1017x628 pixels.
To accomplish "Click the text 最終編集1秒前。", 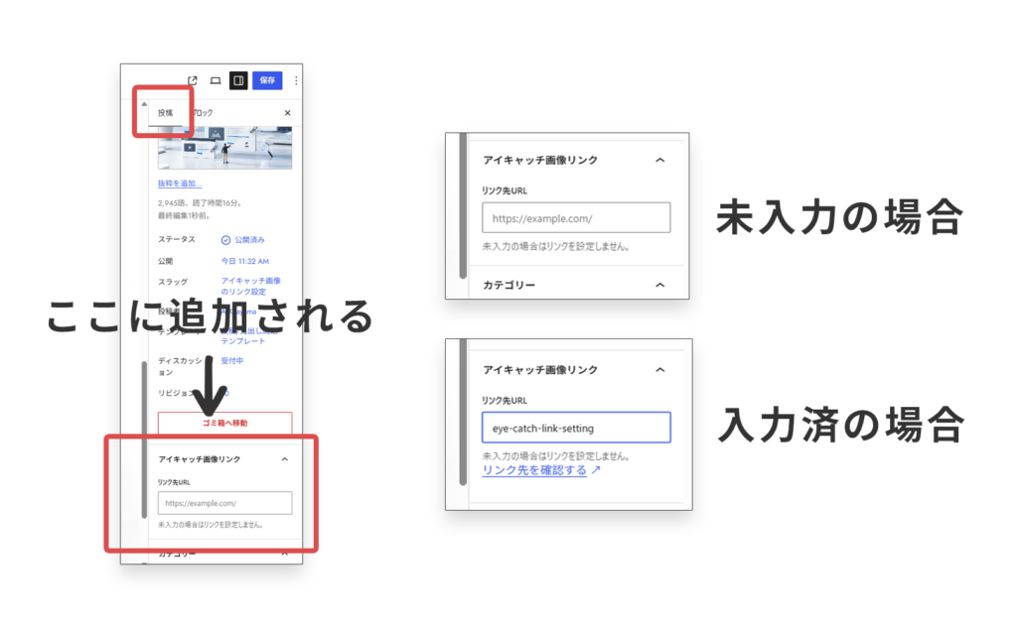I will (184, 215).
